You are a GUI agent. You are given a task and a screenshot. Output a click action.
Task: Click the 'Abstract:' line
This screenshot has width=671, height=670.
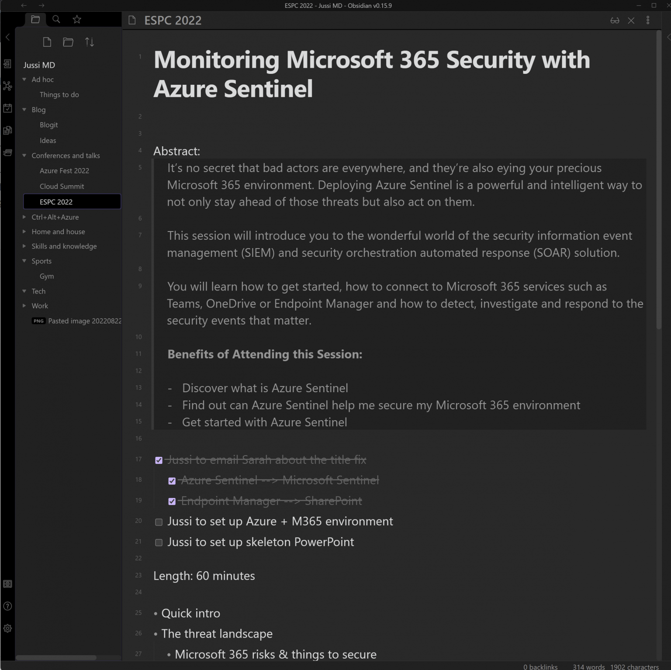click(x=176, y=151)
